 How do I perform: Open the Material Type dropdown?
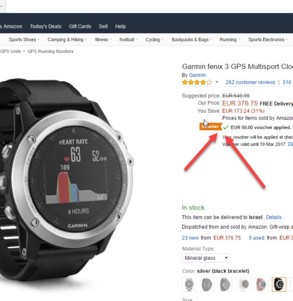[x=206, y=258]
